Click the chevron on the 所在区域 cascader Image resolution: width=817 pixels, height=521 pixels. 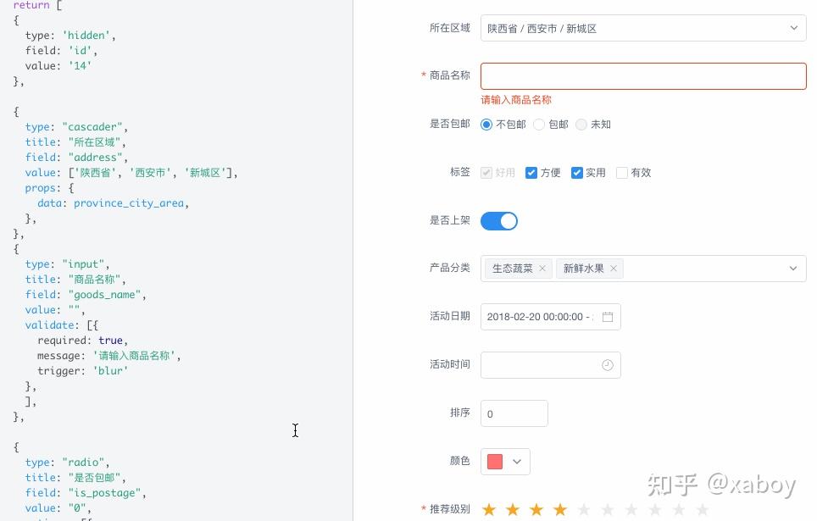pyautogui.click(x=794, y=28)
